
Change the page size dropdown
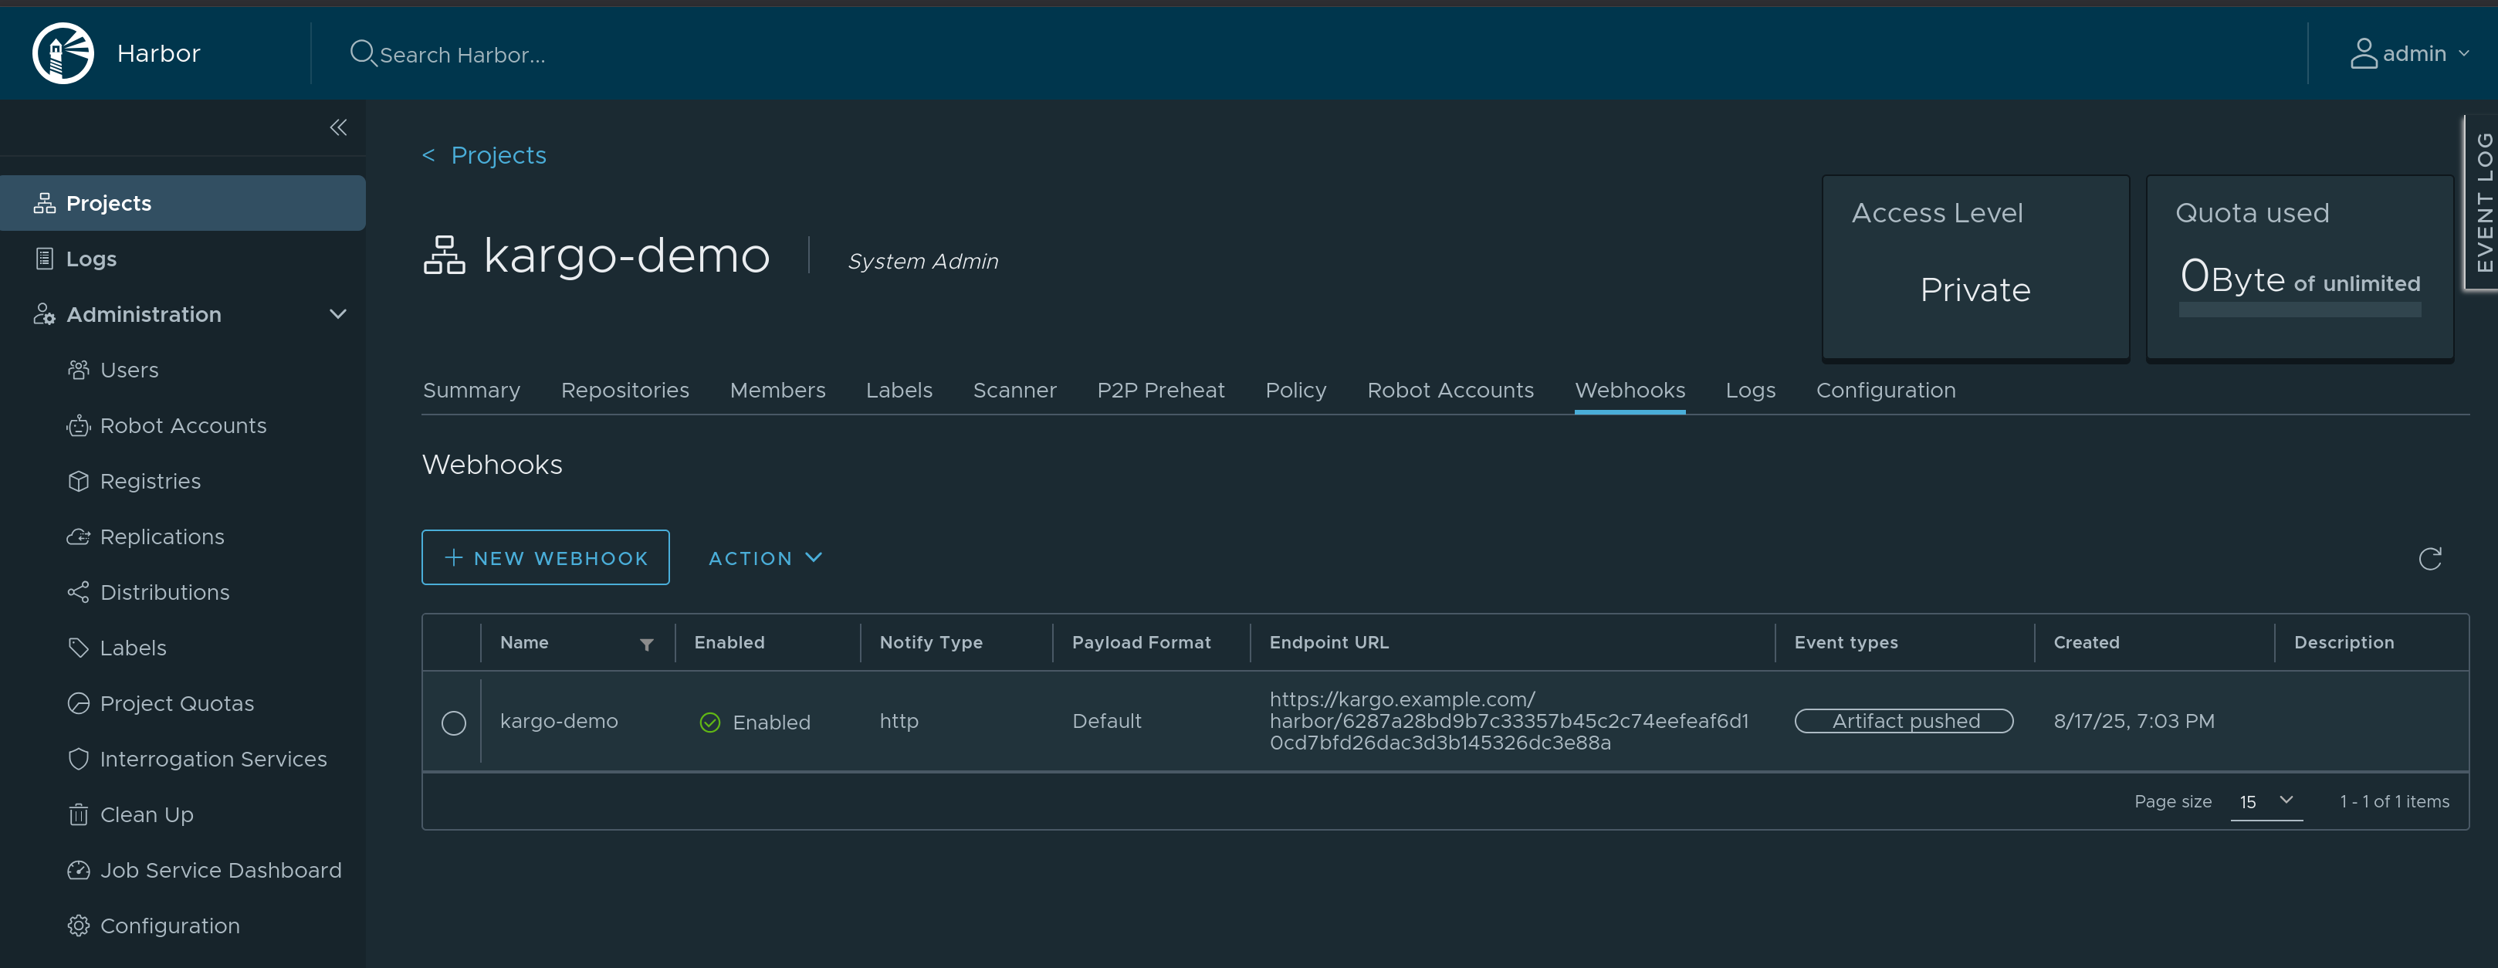click(x=2266, y=801)
